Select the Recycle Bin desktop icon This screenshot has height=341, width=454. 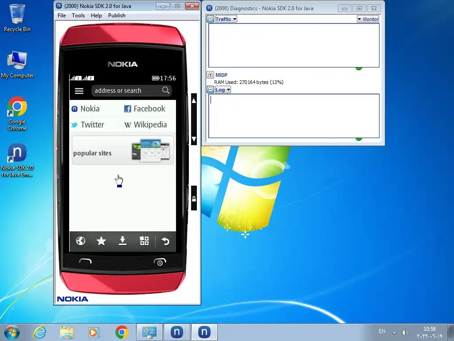coord(17,18)
